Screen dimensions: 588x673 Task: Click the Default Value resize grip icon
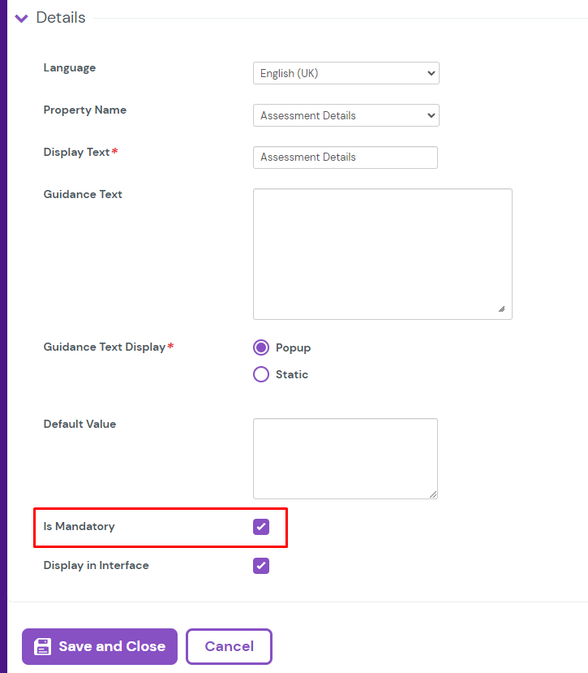432,493
